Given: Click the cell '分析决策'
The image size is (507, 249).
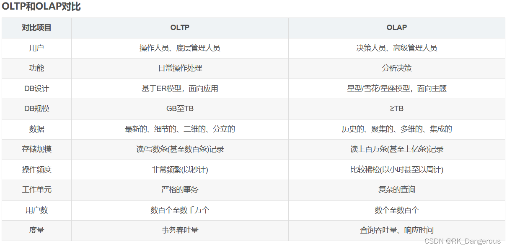Looking at the screenshot, I should click(396, 68).
